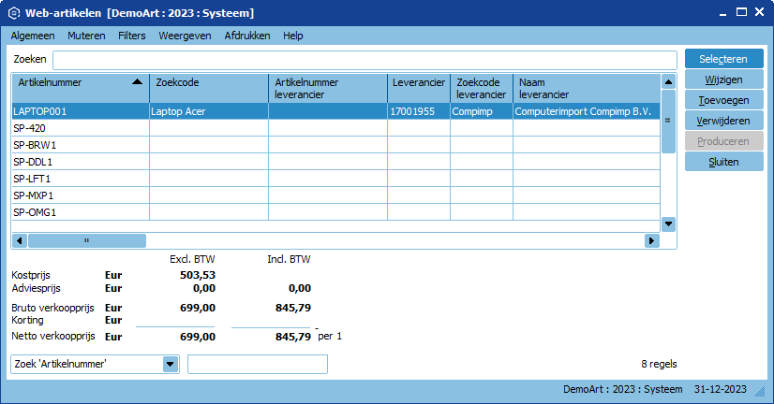Open the Afdrukken menu
Image resolution: width=774 pixels, height=404 pixels.
tap(247, 36)
